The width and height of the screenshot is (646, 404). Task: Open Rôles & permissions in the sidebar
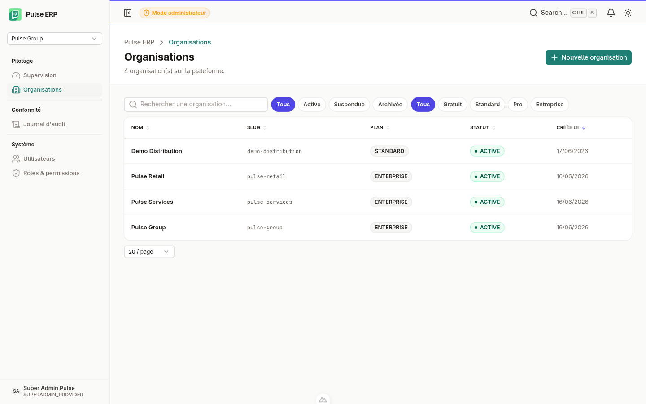point(55,173)
